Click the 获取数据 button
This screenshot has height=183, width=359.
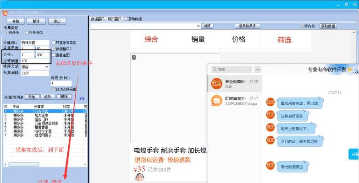click(328, 26)
